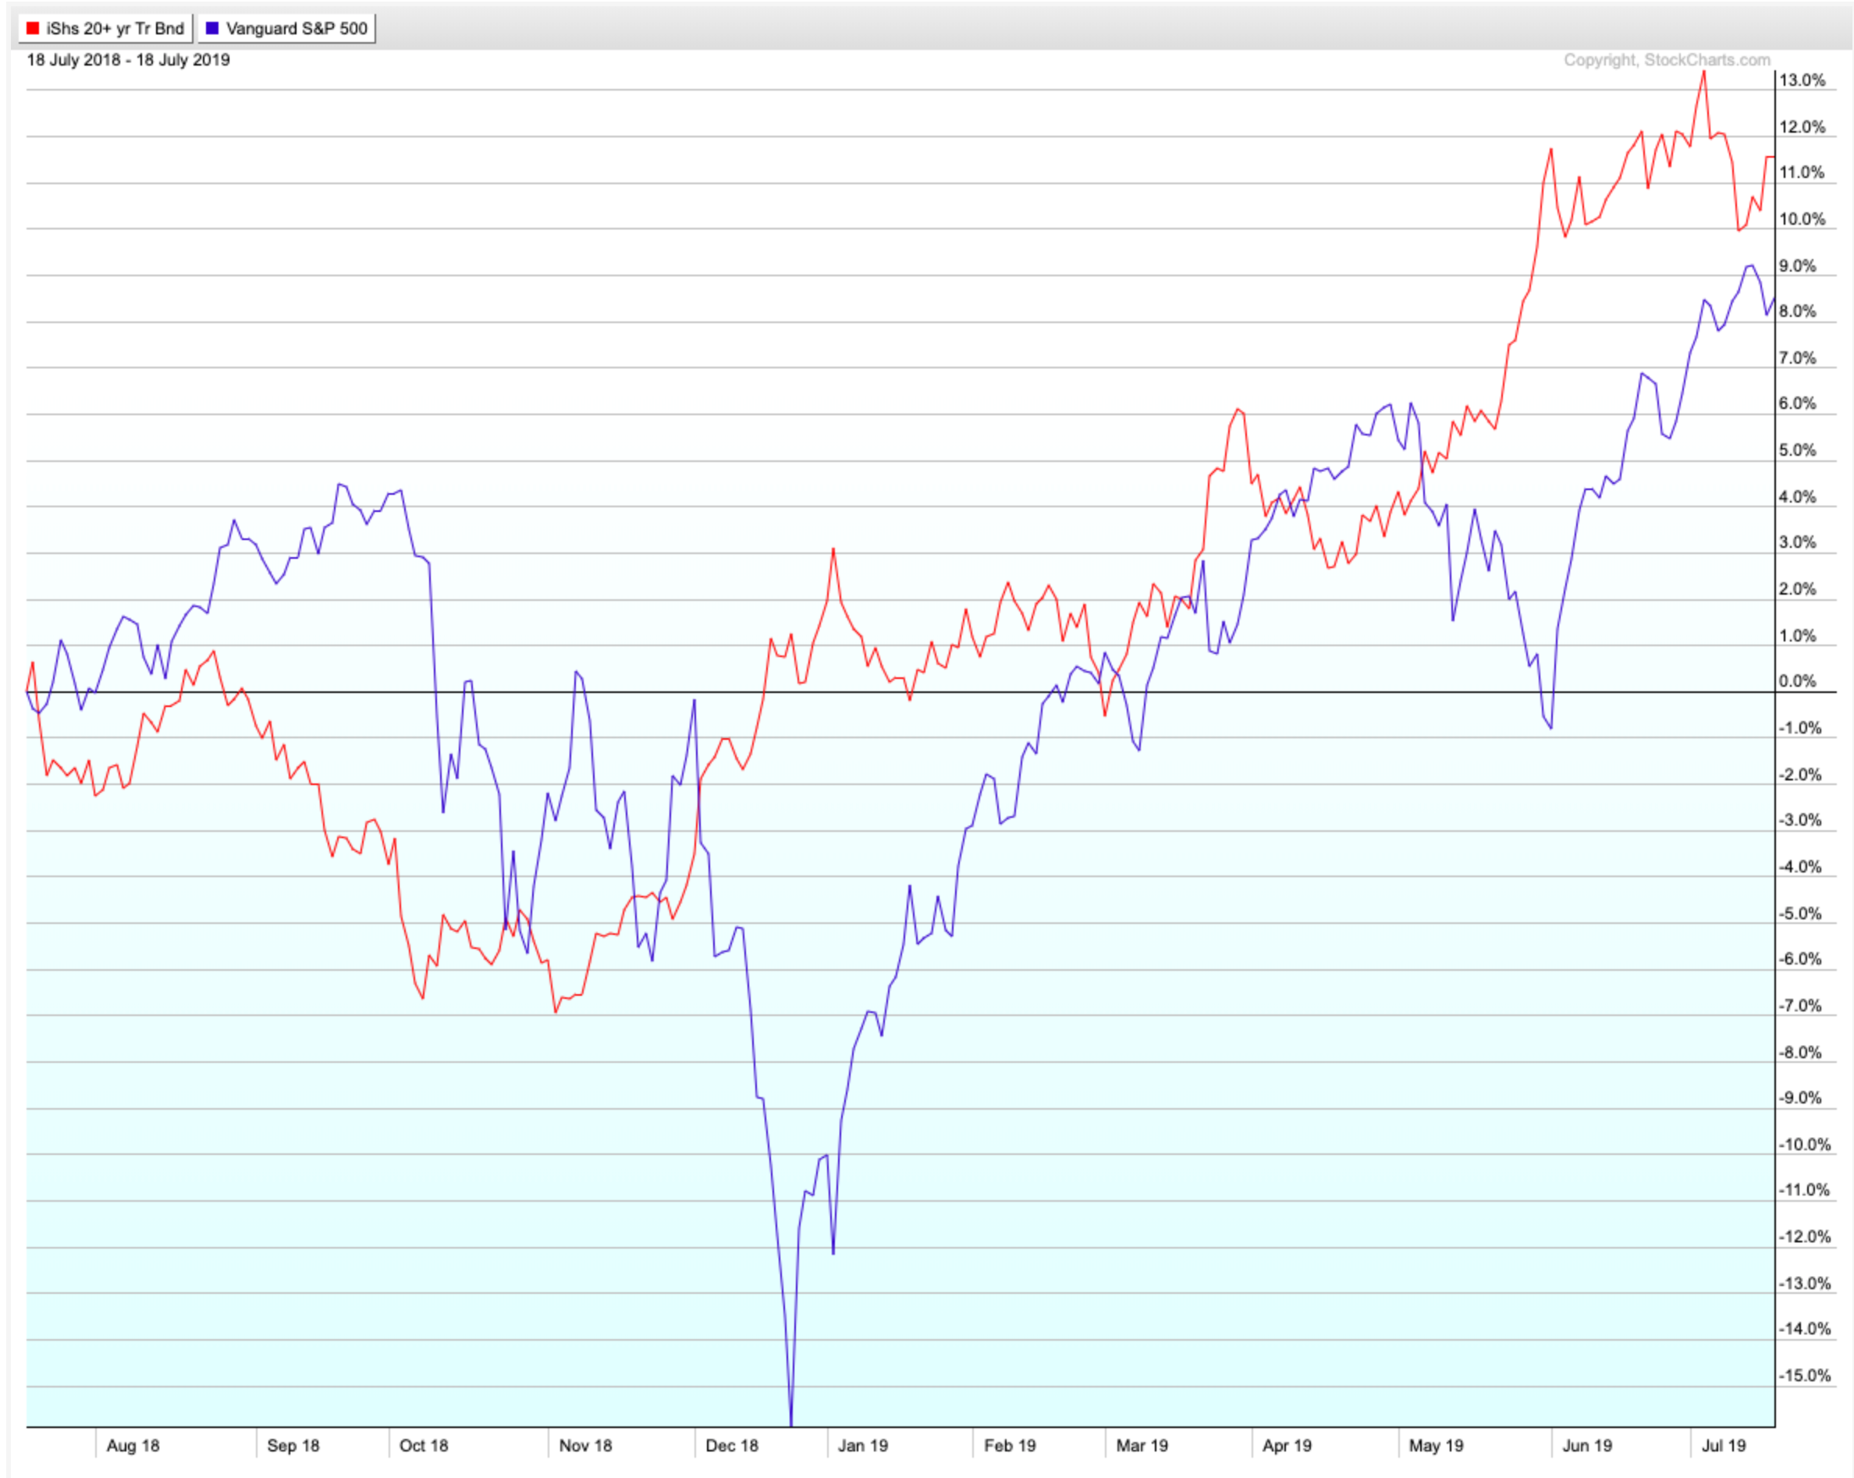Image resolution: width=1854 pixels, height=1478 pixels.
Task: Click the blue Vanguard legend color swatch
Action: tap(212, 28)
